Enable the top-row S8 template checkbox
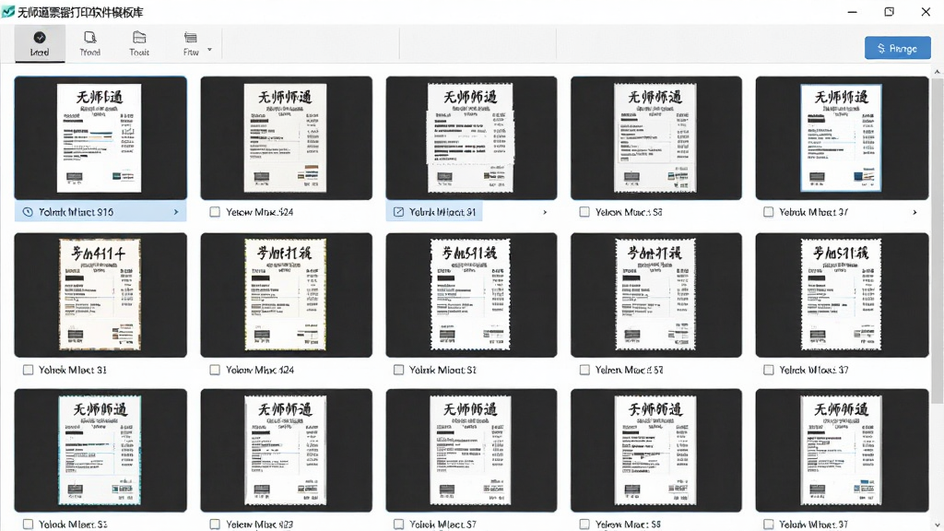Viewport: 944px width, 531px height. [584, 212]
